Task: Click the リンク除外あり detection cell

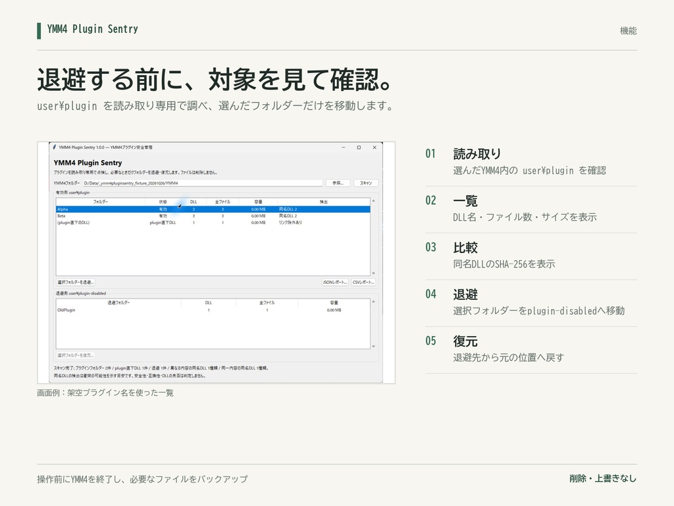Action: coord(290,223)
